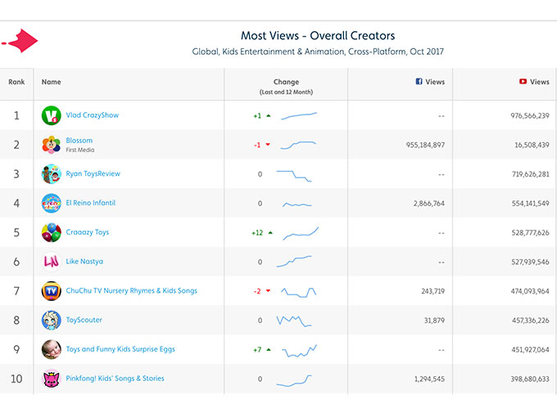Screen dimensions: 557x417
Task: Click the El Reino Infantil trend sparkline
Action: pos(297,204)
